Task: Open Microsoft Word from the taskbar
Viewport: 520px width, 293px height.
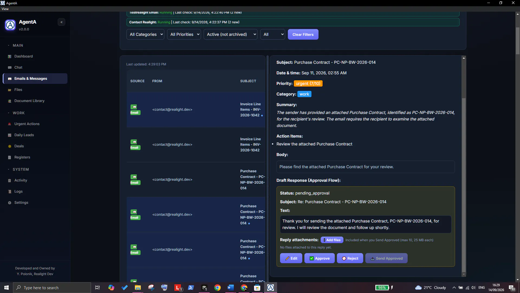Action: [x=230, y=288]
